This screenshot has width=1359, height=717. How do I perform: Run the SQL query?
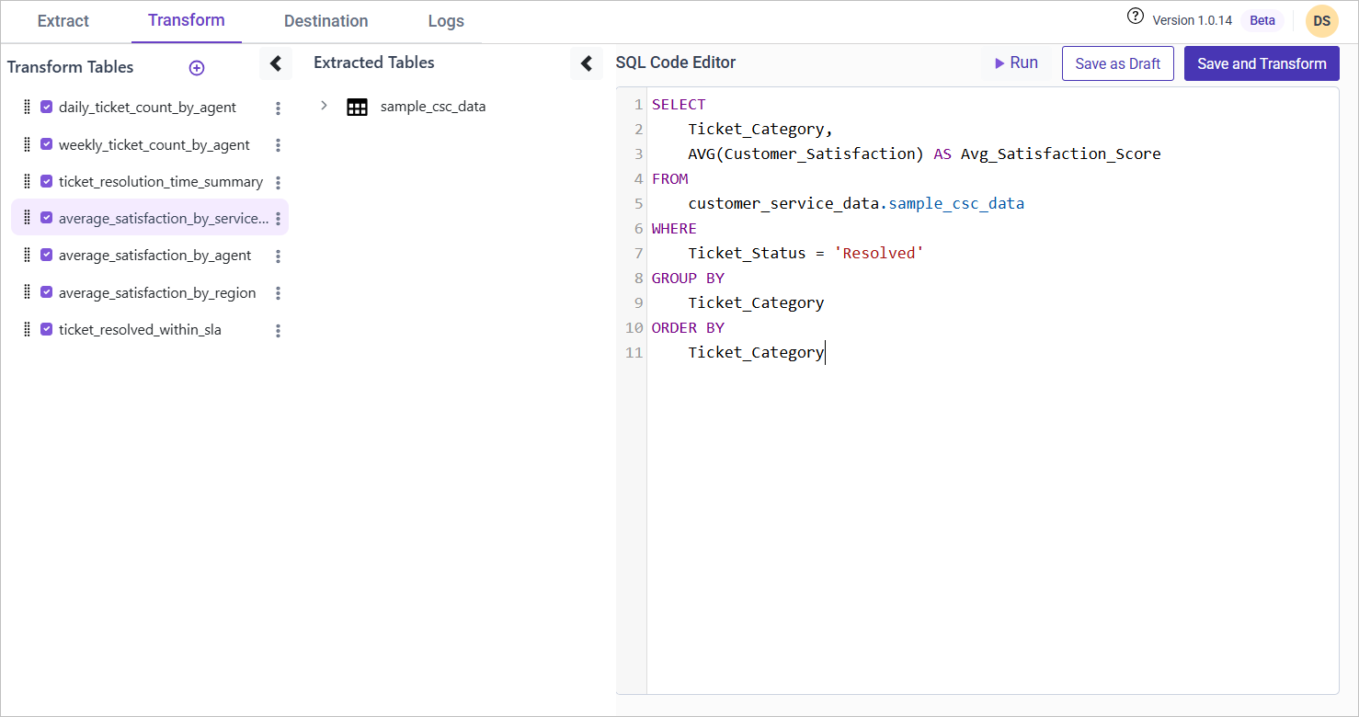click(x=1016, y=63)
